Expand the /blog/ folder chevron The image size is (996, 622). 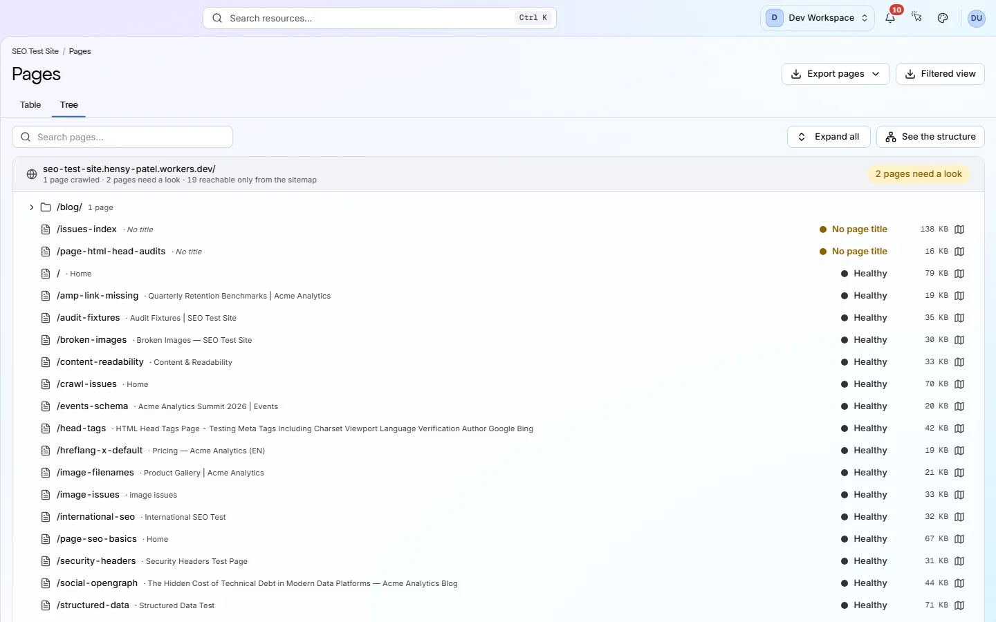(x=31, y=207)
